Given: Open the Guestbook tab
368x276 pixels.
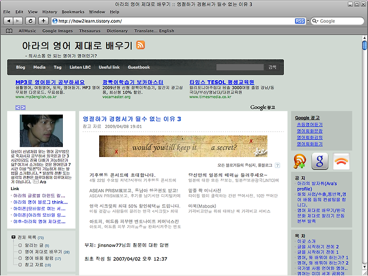Looking at the screenshot, I should click(x=139, y=67).
